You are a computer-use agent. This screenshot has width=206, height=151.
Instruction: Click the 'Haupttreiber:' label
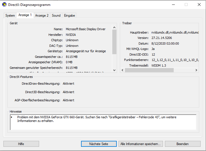(139, 32)
